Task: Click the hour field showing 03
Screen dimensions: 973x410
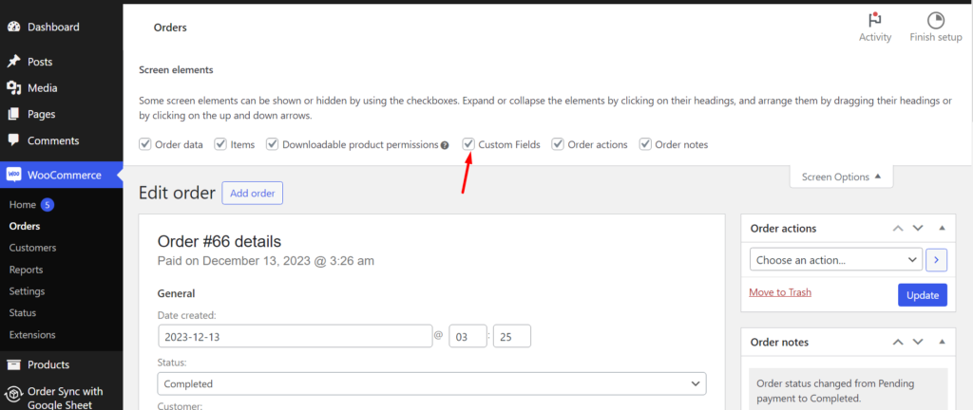Action: pos(467,336)
